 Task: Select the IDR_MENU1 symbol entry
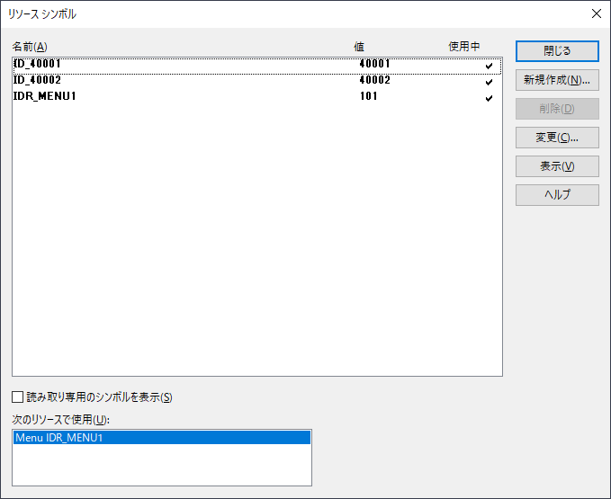[x=44, y=96]
